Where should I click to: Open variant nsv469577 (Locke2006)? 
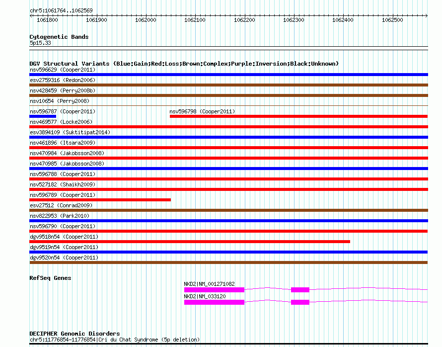point(61,122)
